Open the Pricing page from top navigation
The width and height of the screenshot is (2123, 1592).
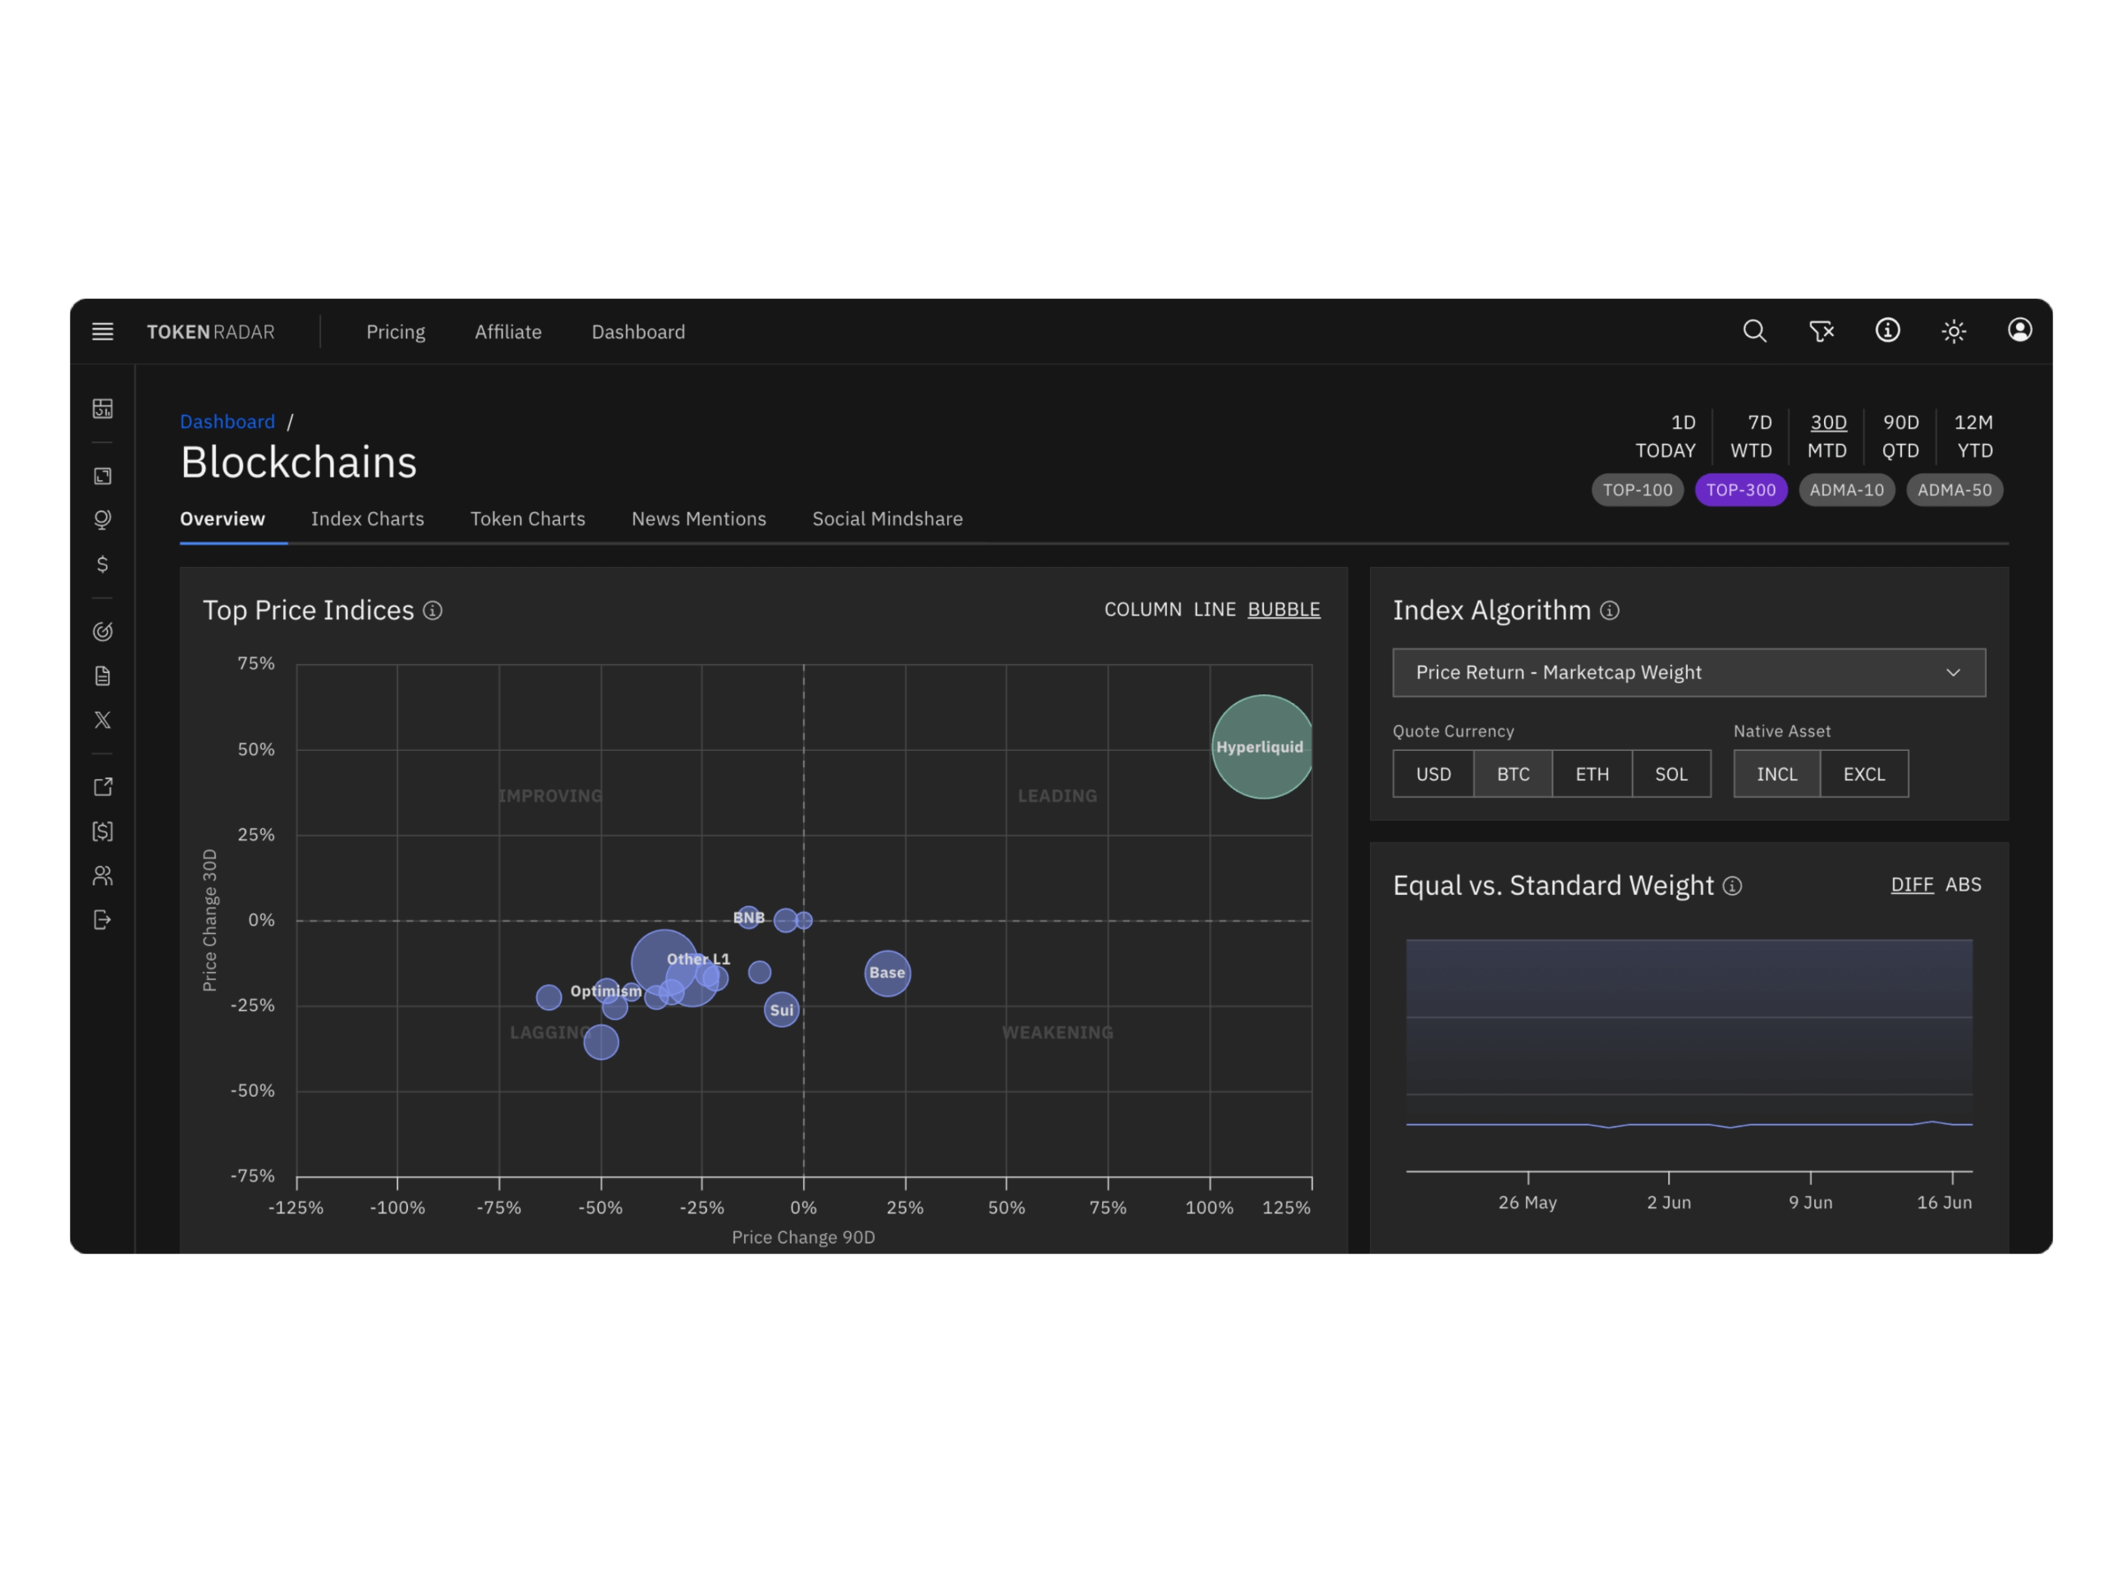point(395,331)
